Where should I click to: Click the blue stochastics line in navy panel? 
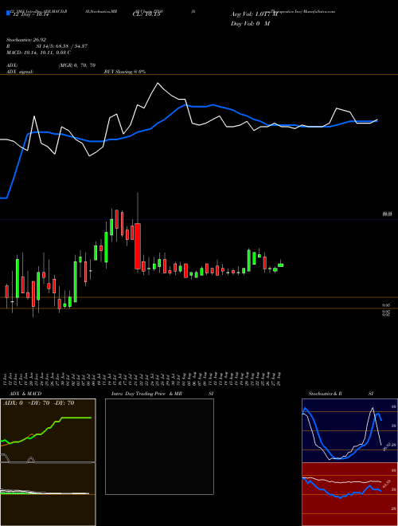click(x=318, y=437)
